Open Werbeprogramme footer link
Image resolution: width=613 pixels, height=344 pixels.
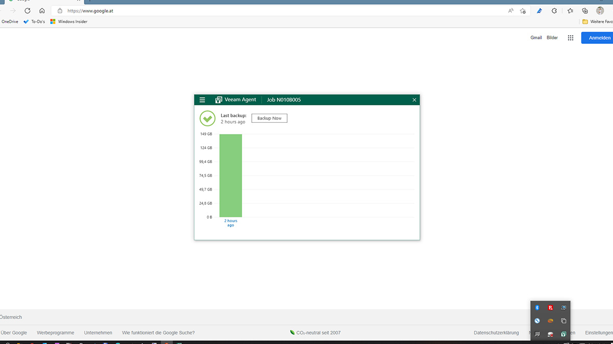(56, 333)
